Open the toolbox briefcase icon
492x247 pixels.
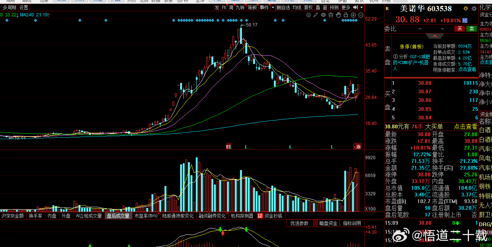331,15
